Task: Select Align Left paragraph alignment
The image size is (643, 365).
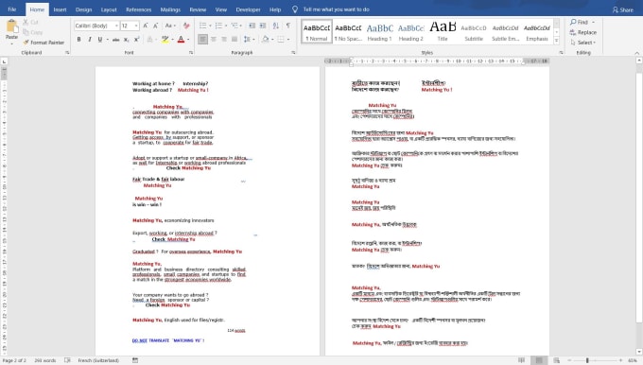Action: 202,40
